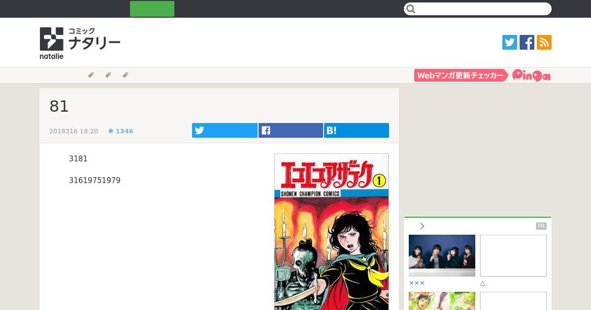Click the ××× caption link
This screenshot has width=591, height=310.
pos(417,283)
